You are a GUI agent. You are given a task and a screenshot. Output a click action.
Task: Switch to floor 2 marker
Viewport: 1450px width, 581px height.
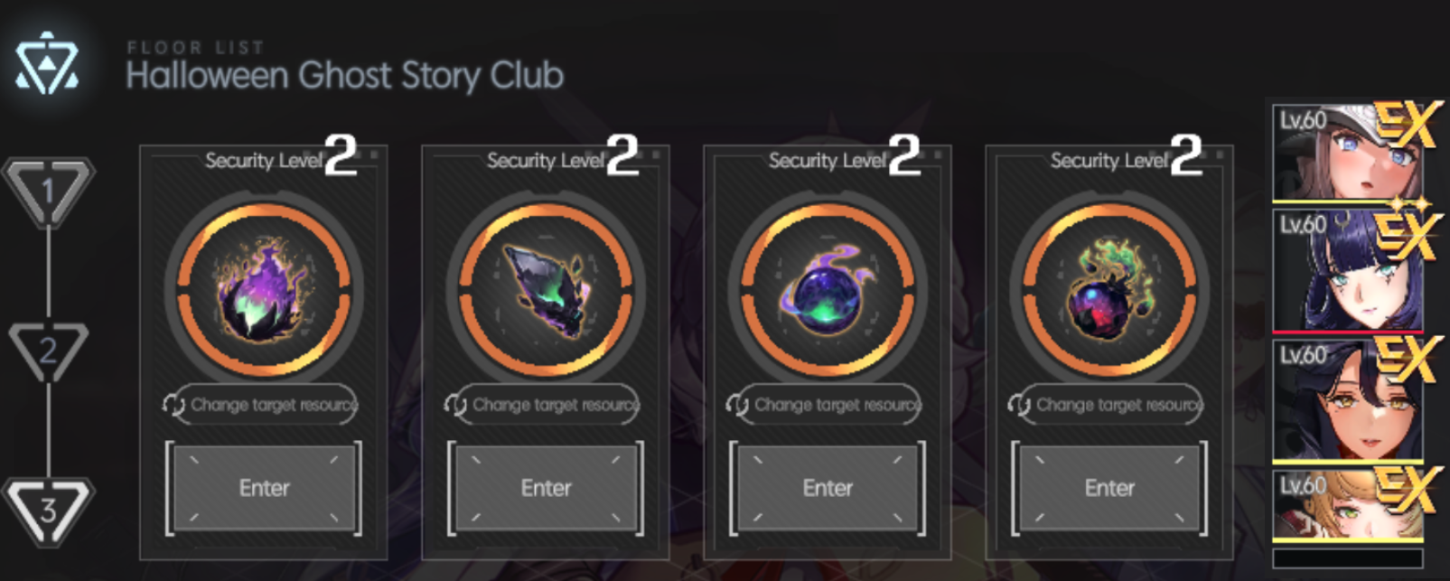click(x=48, y=350)
